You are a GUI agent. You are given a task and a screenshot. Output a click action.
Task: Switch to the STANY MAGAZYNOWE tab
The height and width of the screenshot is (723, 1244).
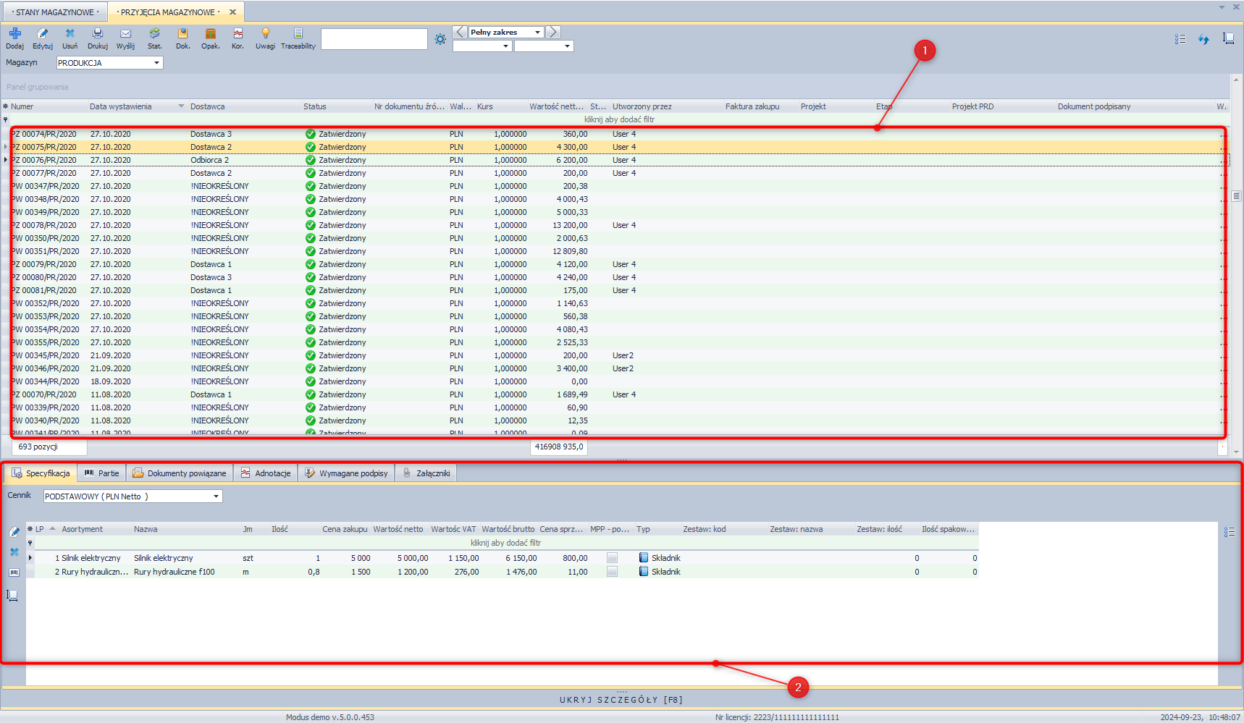(55, 12)
